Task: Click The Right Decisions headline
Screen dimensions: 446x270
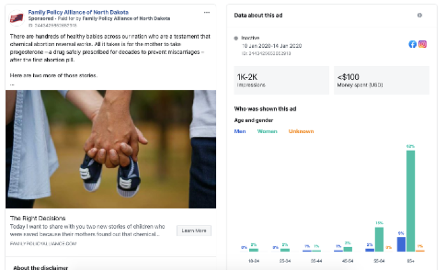Action: (38, 218)
